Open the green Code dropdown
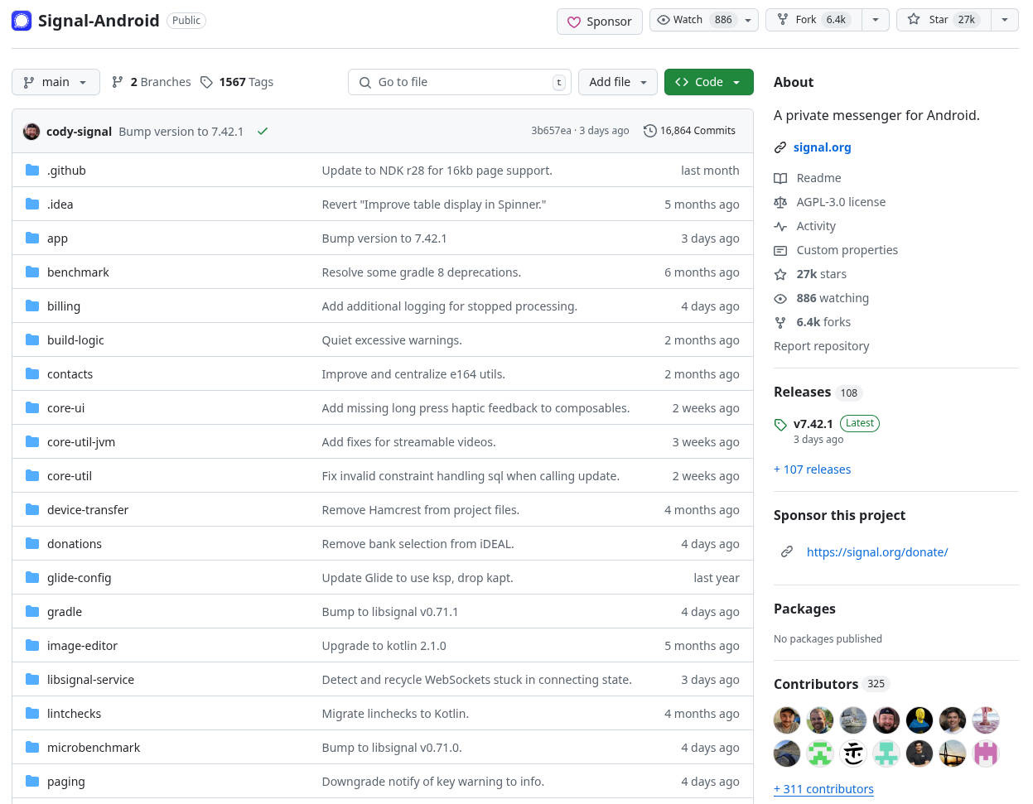 coord(708,82)
